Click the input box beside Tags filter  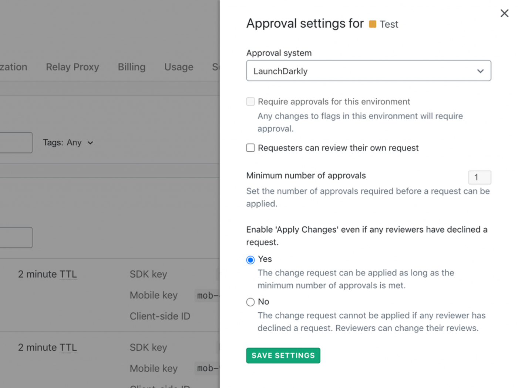coord(16,143)
